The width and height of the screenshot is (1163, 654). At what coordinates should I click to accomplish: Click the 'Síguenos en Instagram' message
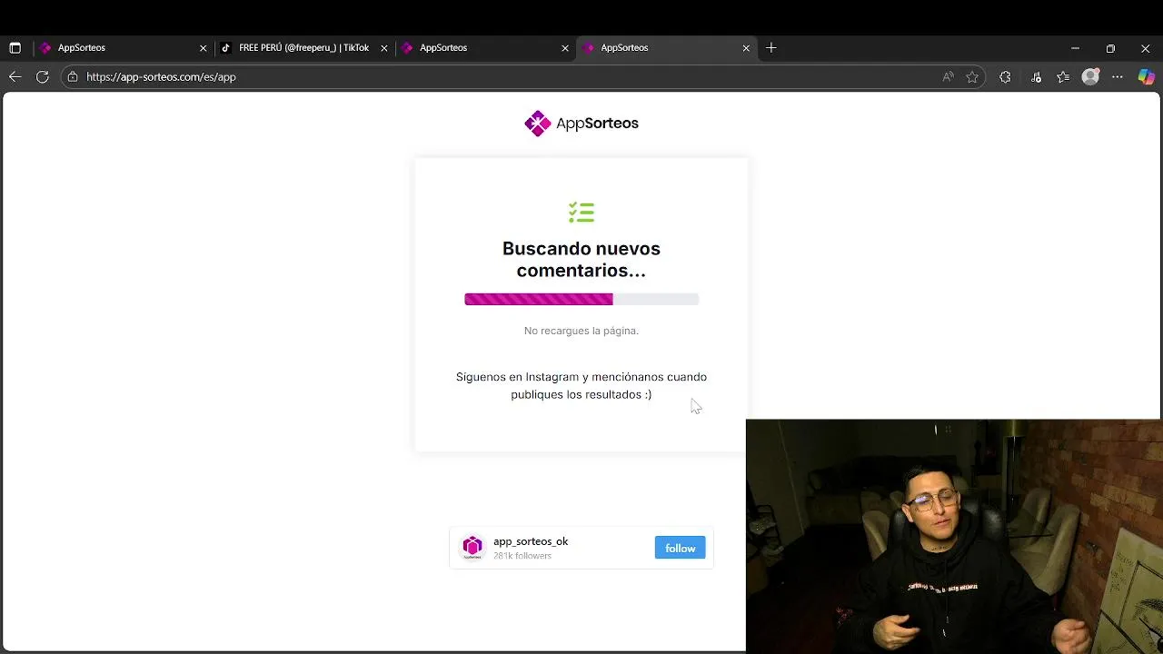point(581,386)
